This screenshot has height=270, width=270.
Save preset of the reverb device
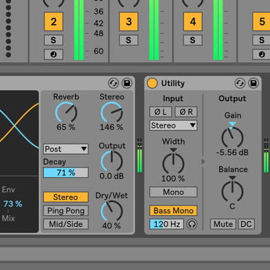click(126, 83)
